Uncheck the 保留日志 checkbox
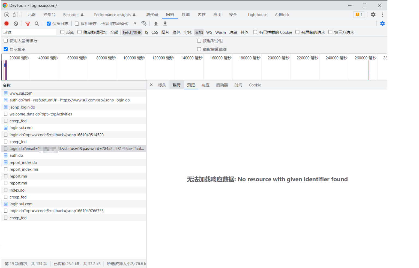This screenshot has height=268, width=419. coord(49,24)
